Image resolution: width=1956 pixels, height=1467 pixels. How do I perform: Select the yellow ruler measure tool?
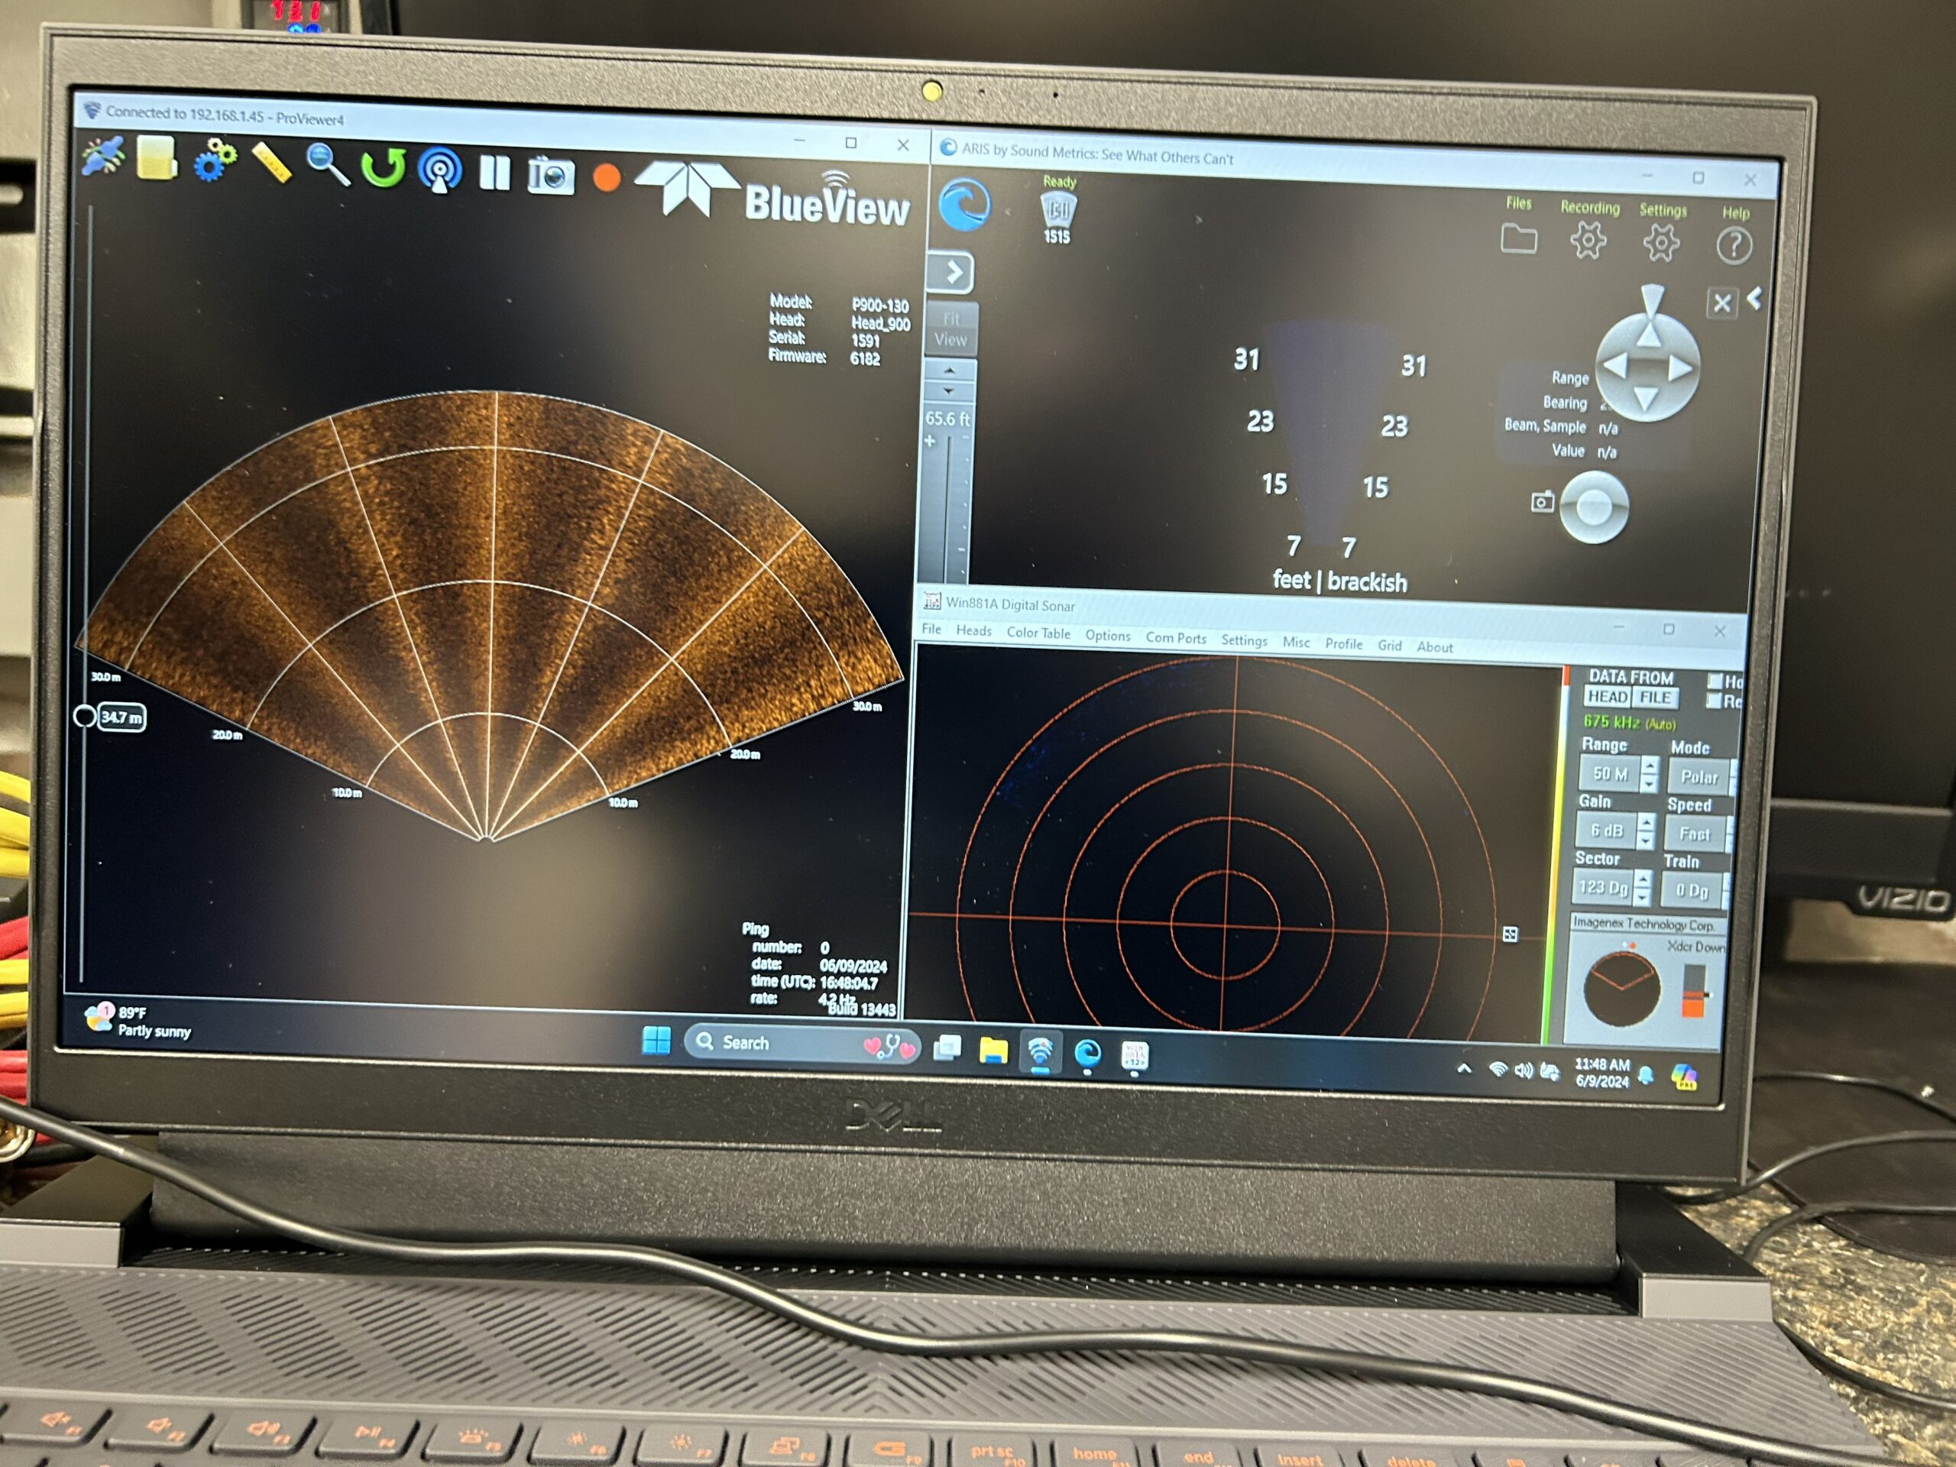[271, 163]
